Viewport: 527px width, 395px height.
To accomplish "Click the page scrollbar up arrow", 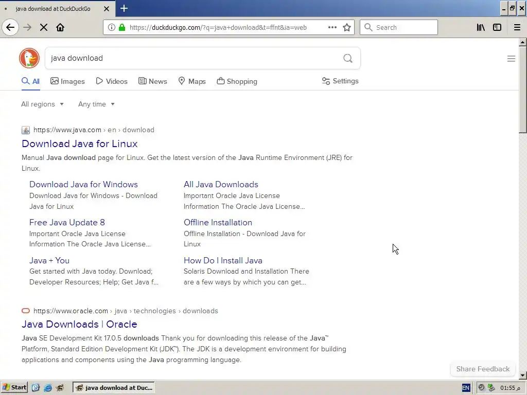I will (523, 43).
